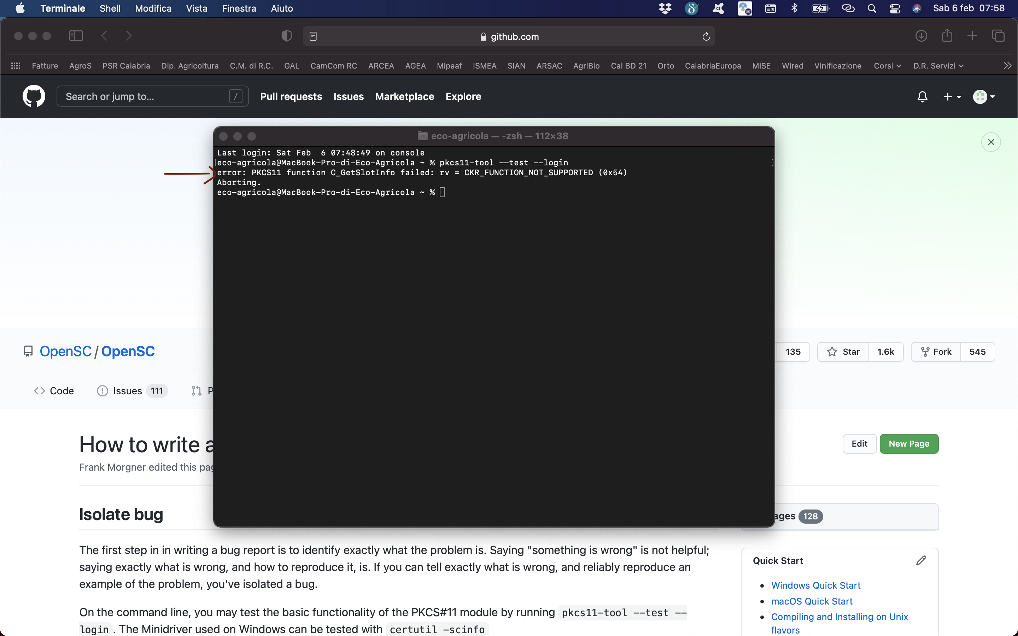Open GitHub notifications bell
Screen dimensions: 1018x636
[922, 96]
